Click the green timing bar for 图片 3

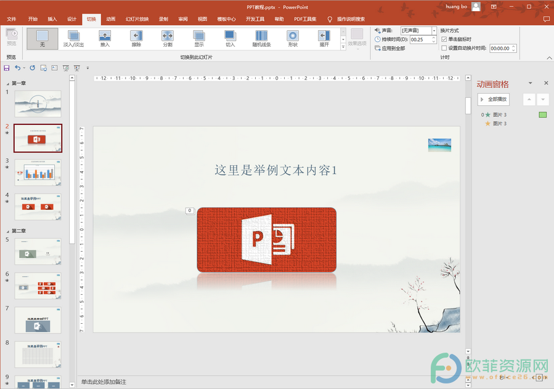[543, 114]
